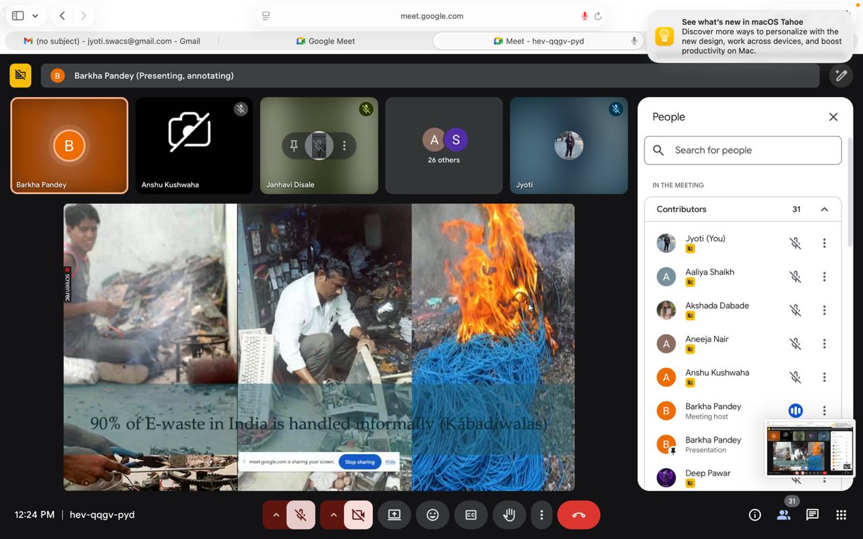Switch to the Google Meet tab

(325, 41)
